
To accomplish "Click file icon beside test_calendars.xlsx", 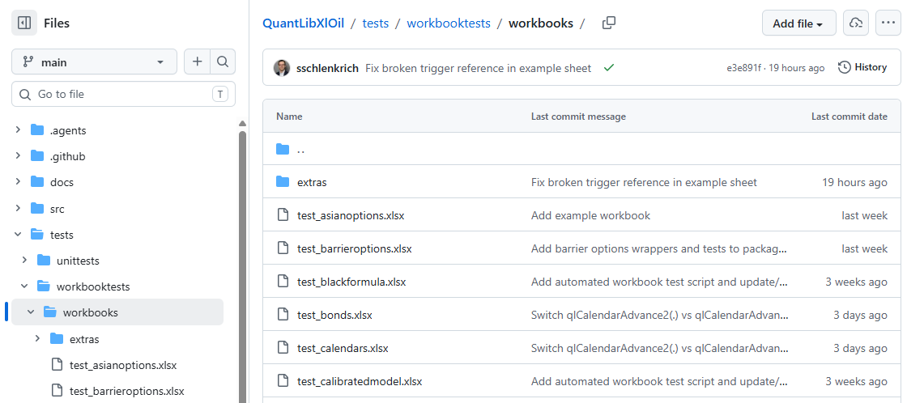I will point(283,349).
